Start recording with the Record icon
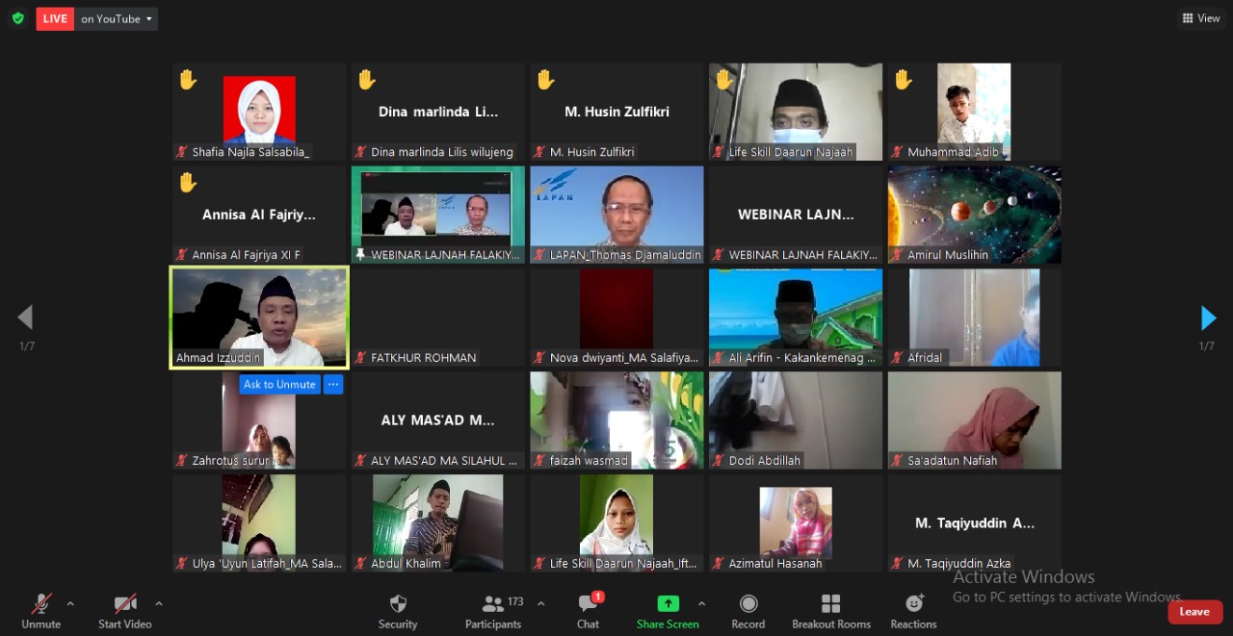The image size is (1233, 636). (x=748, y=604)
